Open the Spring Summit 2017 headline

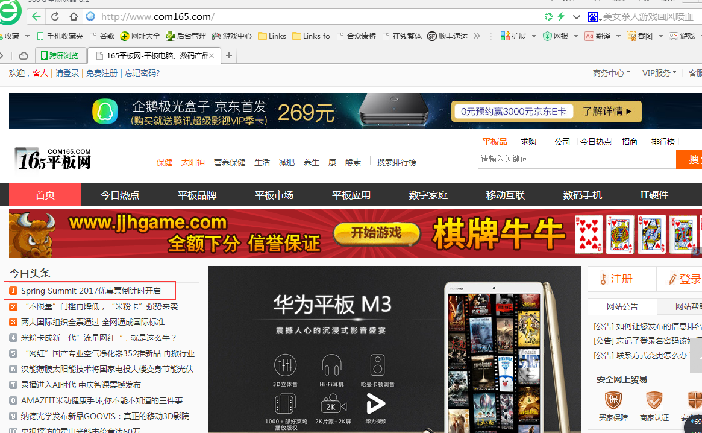91,291
